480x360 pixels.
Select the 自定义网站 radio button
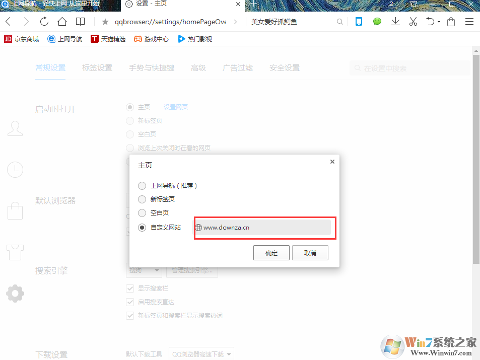(x=142, y=227)
